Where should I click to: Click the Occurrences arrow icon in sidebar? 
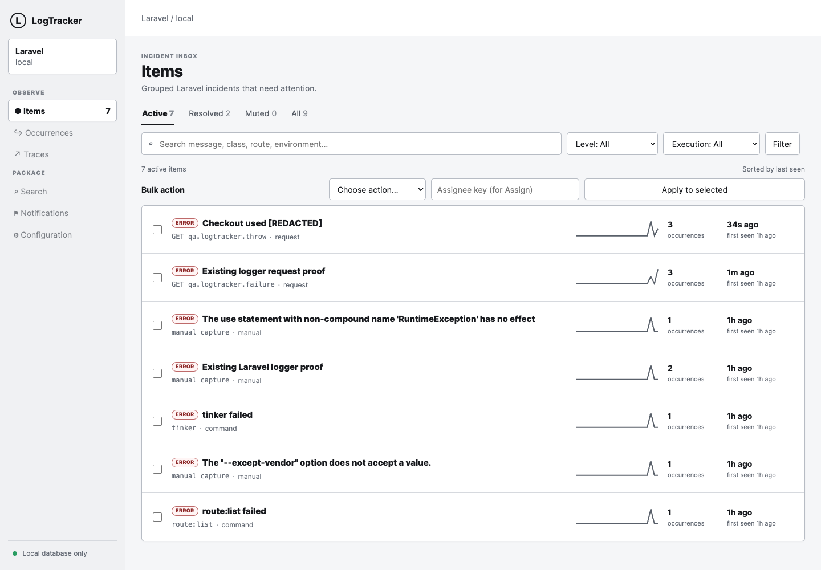pyautogui.click(x=18, y=133)
